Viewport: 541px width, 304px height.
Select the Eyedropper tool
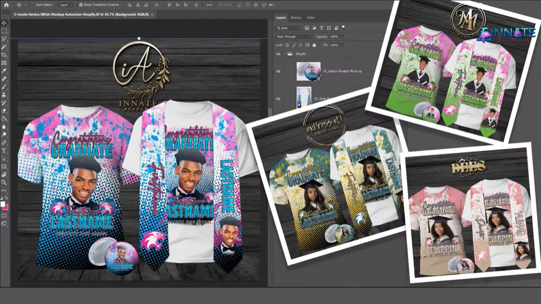point(4,71)
